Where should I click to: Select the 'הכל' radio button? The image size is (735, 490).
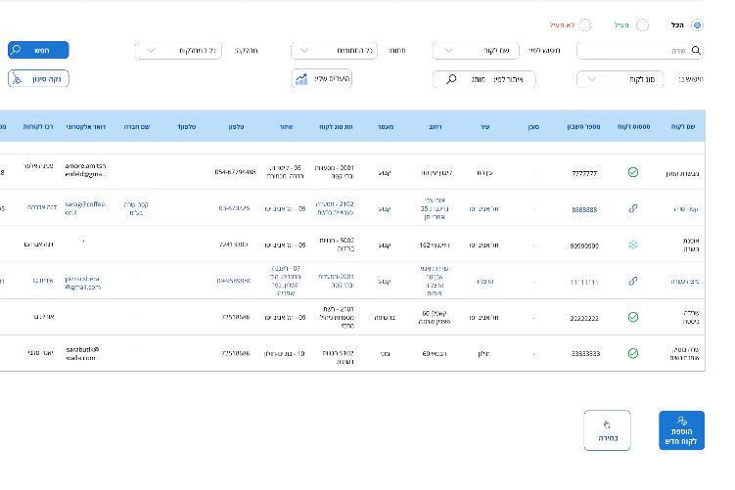[697, 24]
